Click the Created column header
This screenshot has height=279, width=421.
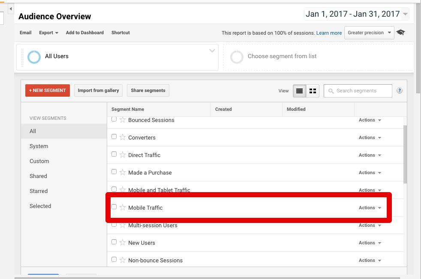[x=247, y=110]
